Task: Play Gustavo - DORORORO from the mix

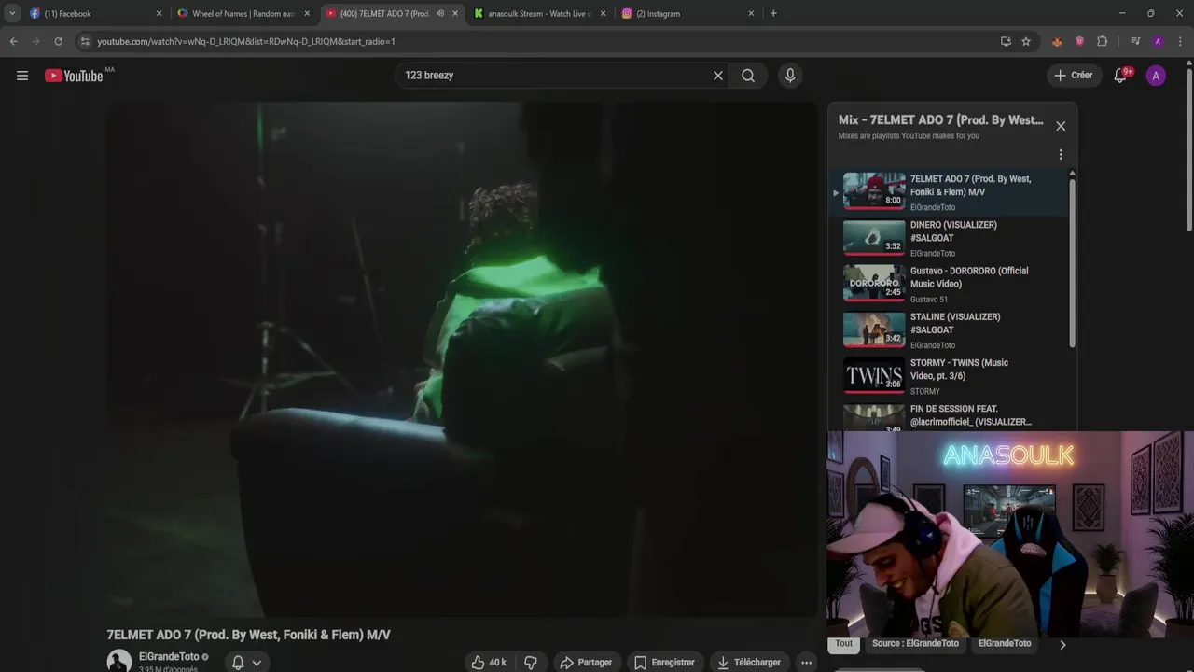Action: pyautogui.click(x=948, y=284)
